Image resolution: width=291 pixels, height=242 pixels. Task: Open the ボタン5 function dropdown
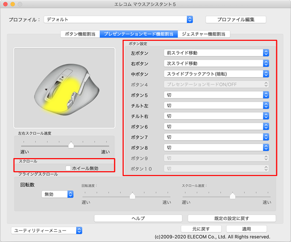216,95
